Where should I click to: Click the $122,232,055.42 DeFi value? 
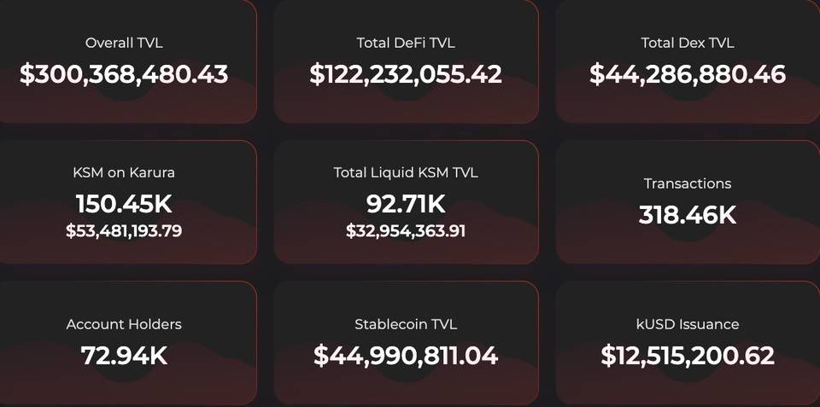click(x=406, y=74)
